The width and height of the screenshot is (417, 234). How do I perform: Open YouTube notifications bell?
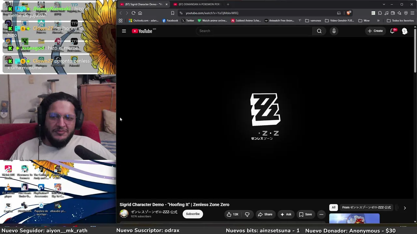(393, 31)
